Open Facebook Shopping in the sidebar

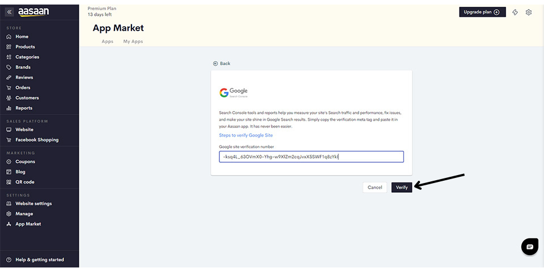(37, 140)
